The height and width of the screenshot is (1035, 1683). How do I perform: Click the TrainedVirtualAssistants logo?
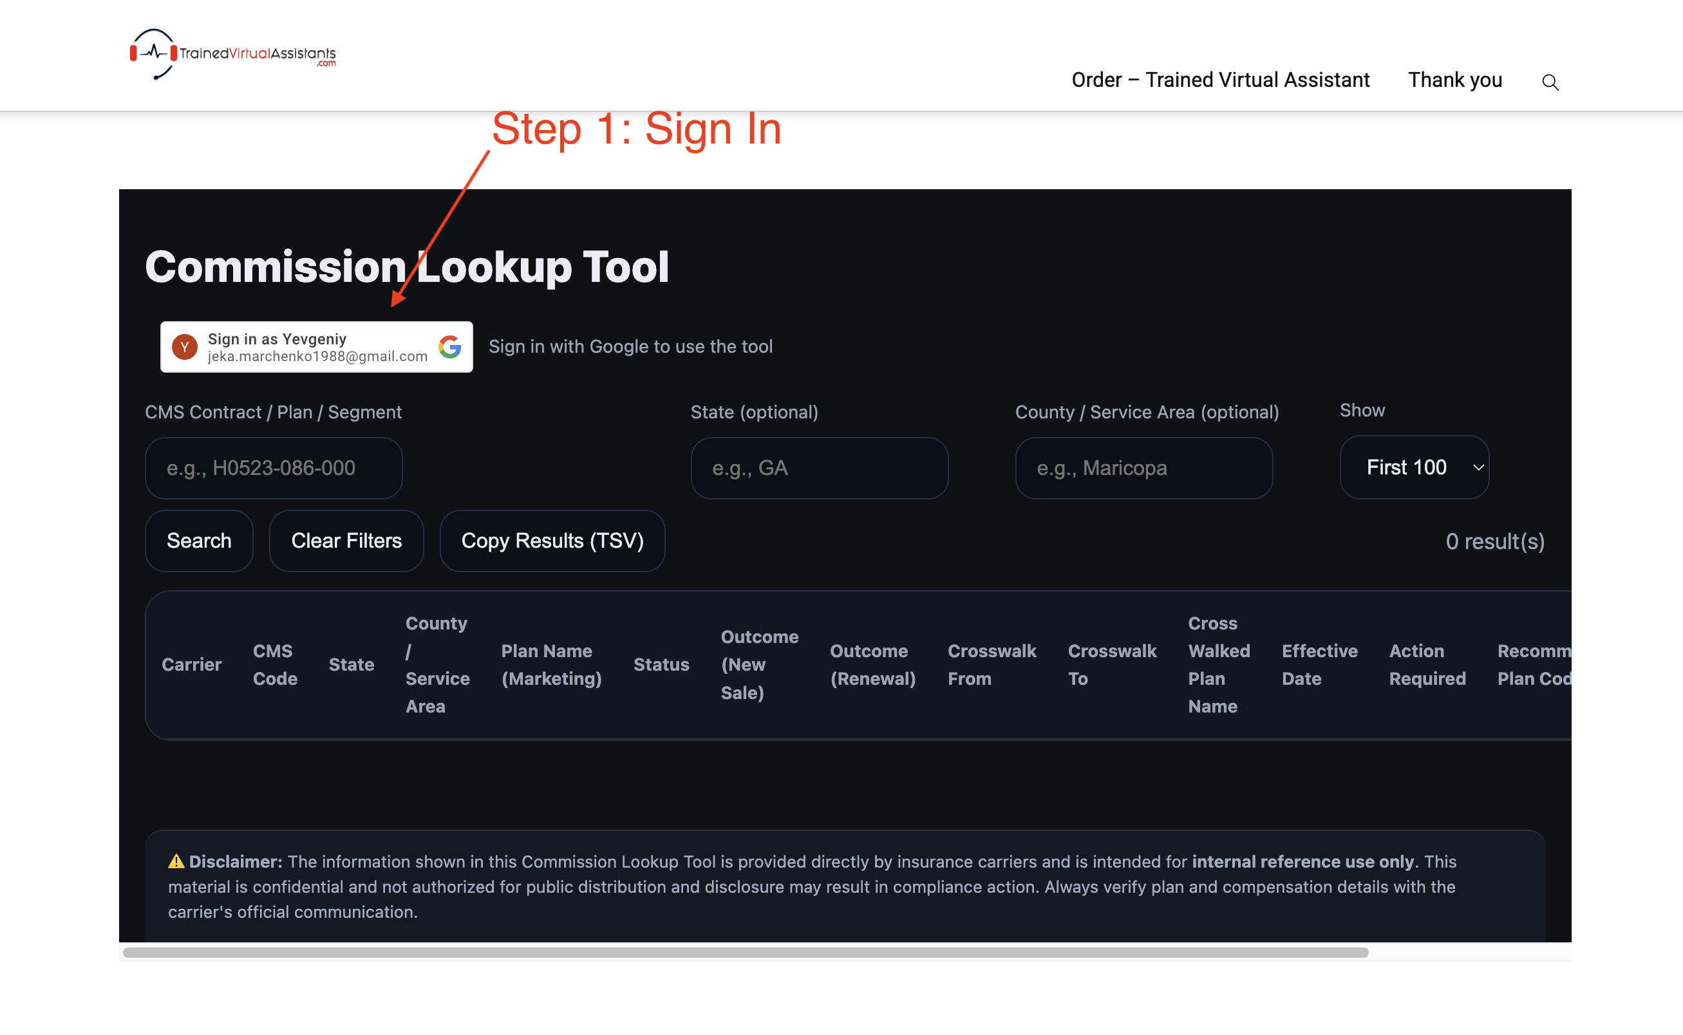(233, 54)
